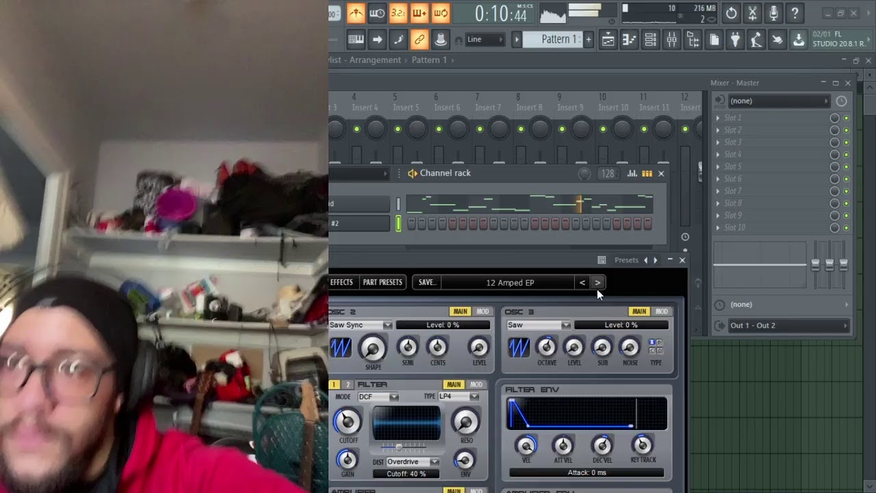Toggle typing keyboard to piano button
The height and width of the screenshot is (493, 876).
[x=356, y=40]
